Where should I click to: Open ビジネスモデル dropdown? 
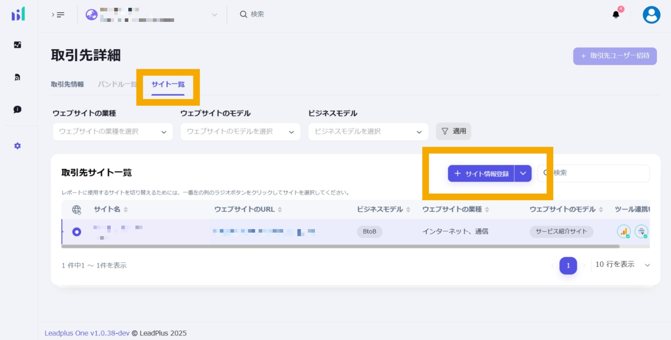tap(368, 132)
